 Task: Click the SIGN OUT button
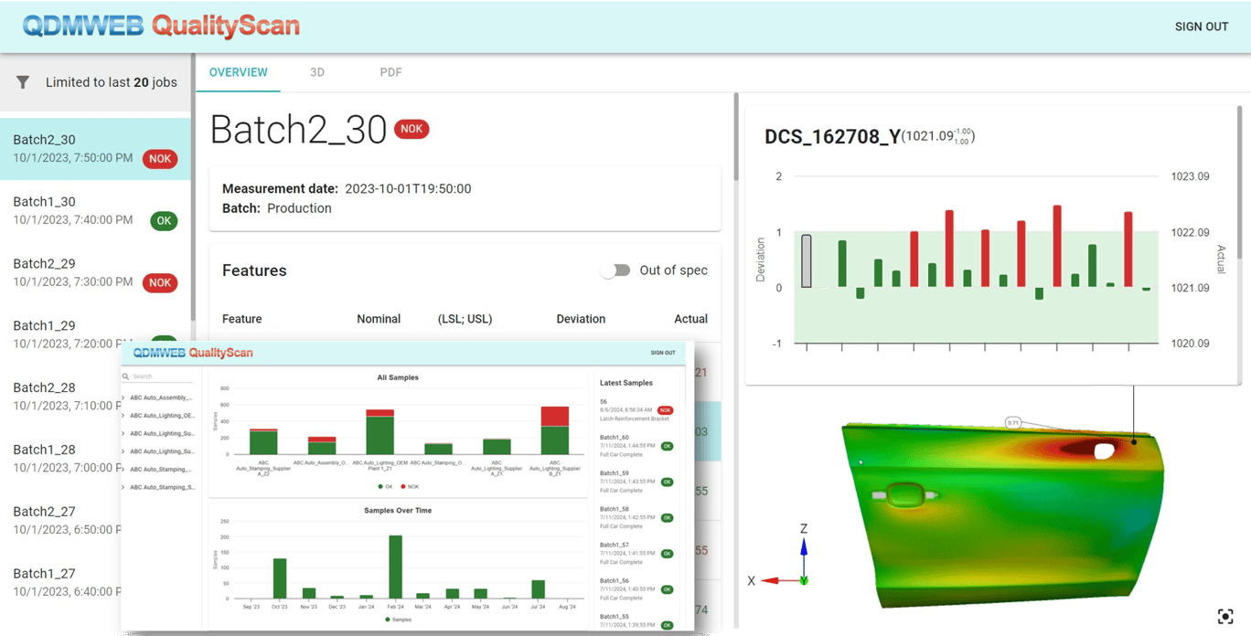(x=1201, y=26)
